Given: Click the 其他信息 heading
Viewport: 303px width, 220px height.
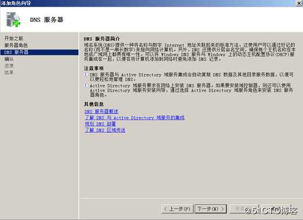Looking at the screenshot, I should 94,104.
